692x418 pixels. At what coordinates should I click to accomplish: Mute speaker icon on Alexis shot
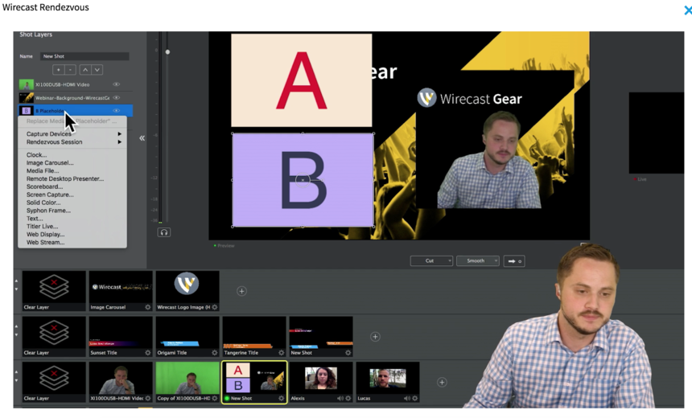pyautogui.click(x=340, y=398)
